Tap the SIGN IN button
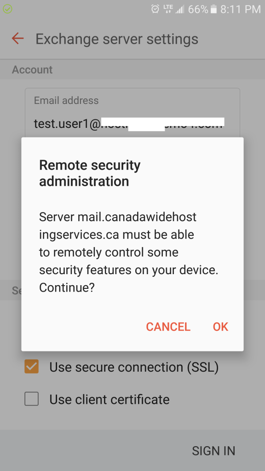 point(213,451)
